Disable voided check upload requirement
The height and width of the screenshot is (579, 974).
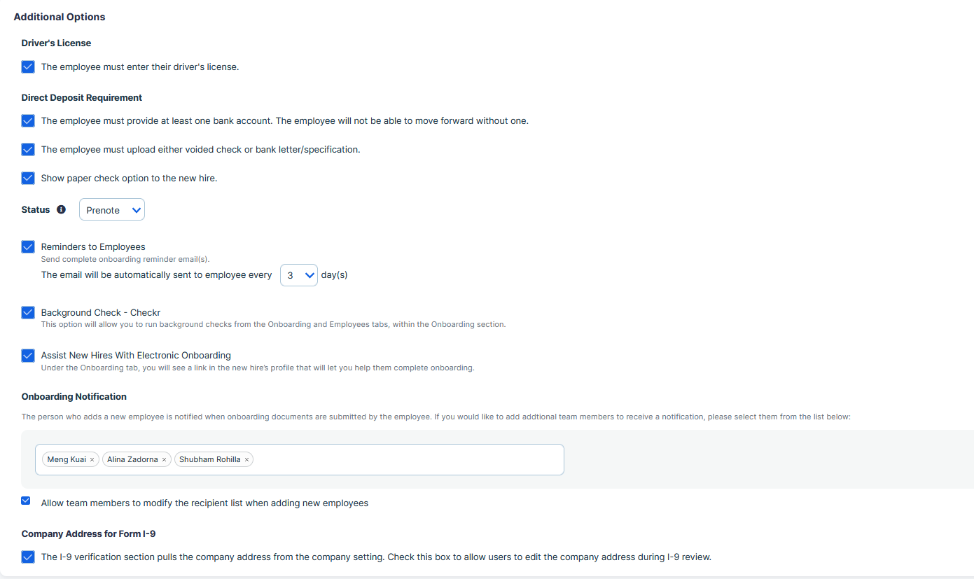point(28,149)
